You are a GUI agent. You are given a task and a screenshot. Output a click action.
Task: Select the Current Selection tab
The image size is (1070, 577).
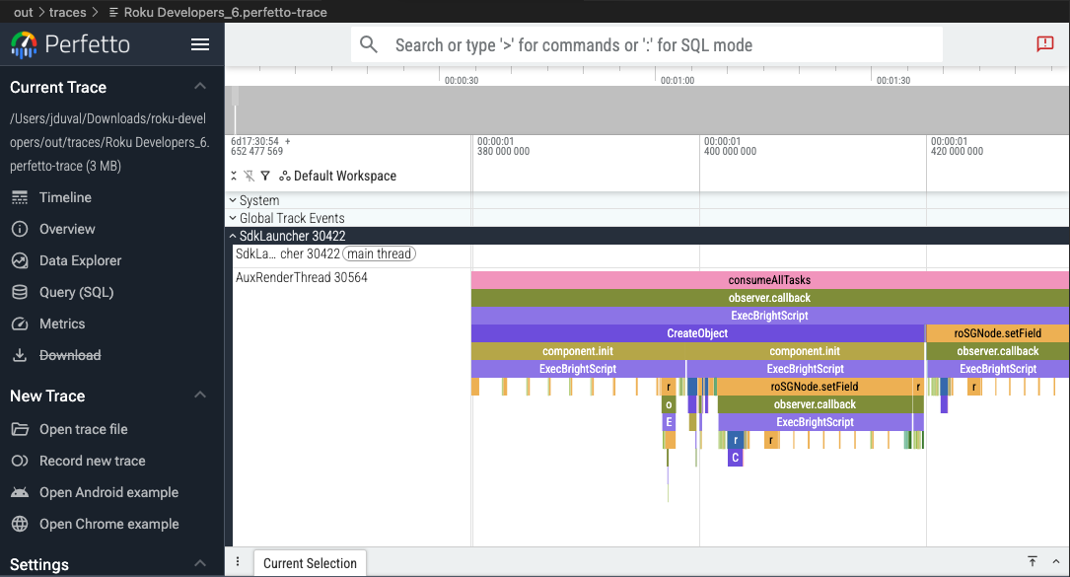click(x=310, y=563)
